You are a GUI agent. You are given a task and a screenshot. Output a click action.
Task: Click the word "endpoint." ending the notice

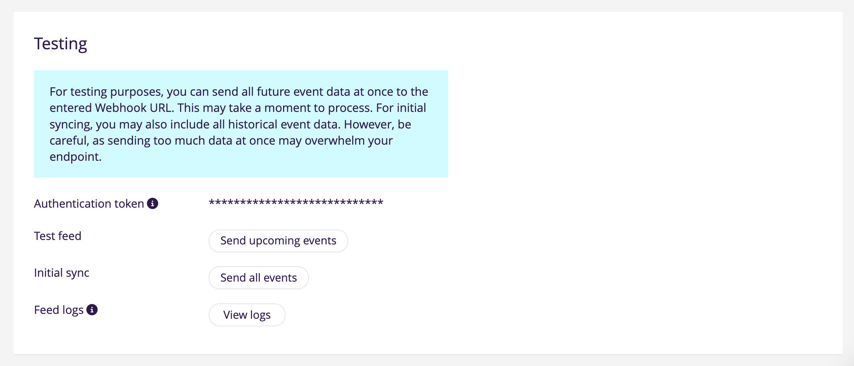click(76, 157)
